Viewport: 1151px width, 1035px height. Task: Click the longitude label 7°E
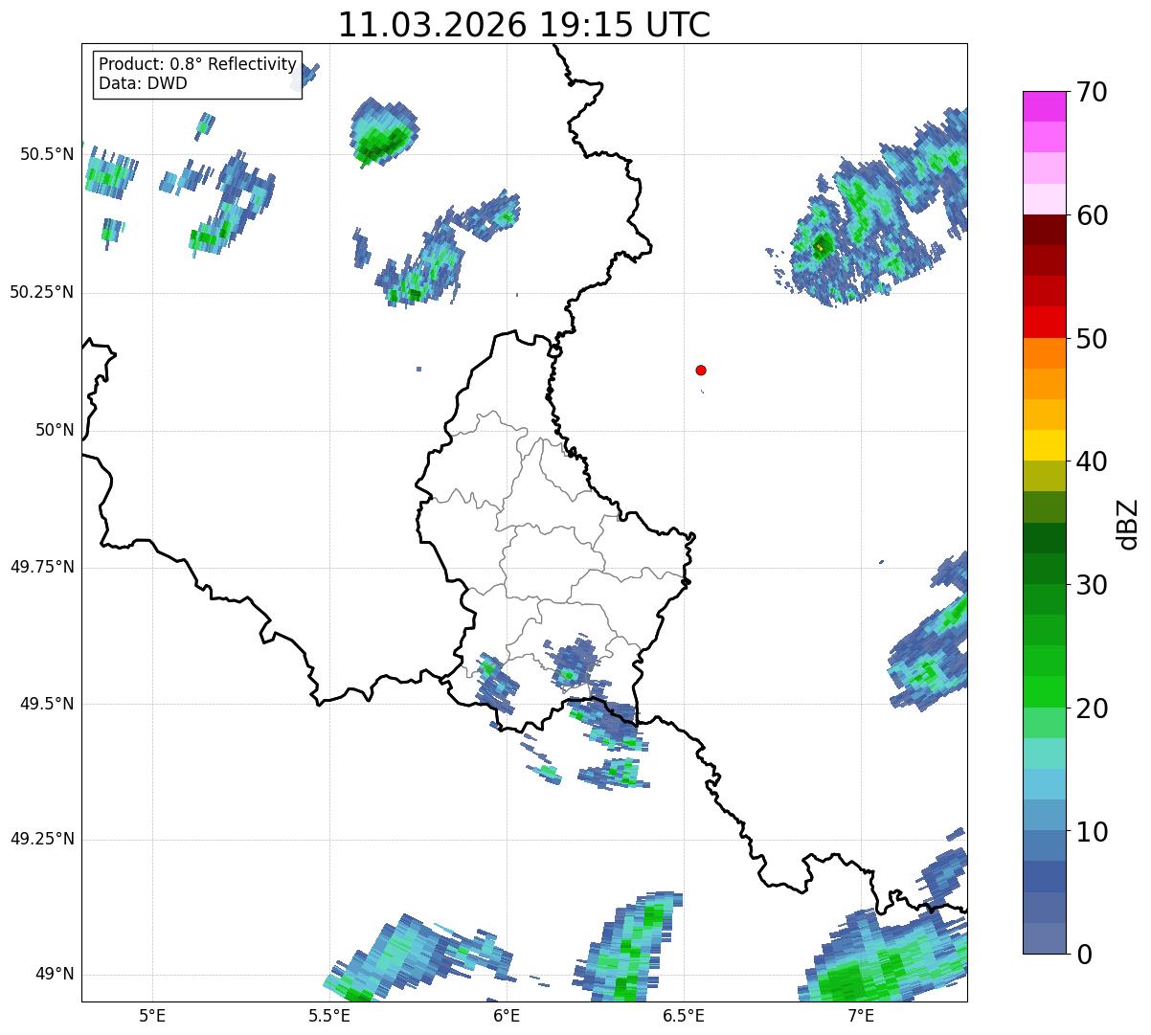[861, 1015]
